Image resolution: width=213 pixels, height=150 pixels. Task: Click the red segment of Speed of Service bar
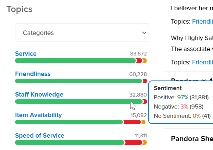click(x=133, y=142)
